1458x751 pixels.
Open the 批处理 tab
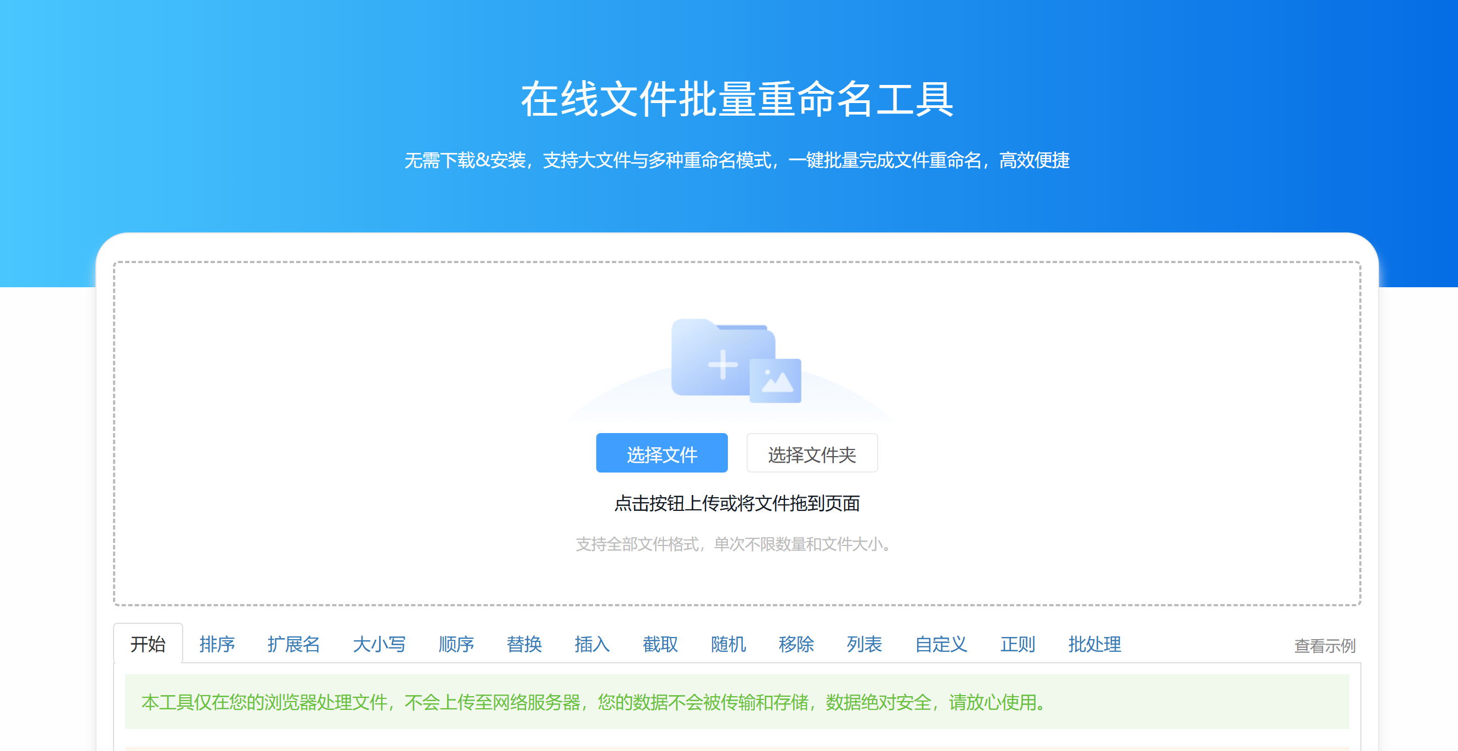(x=1095, y=644)
